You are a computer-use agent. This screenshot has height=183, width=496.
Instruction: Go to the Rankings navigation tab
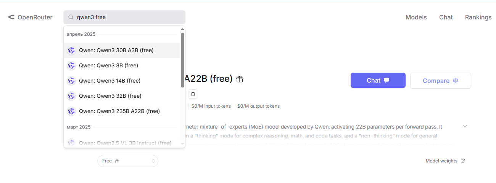click(478, 17)
